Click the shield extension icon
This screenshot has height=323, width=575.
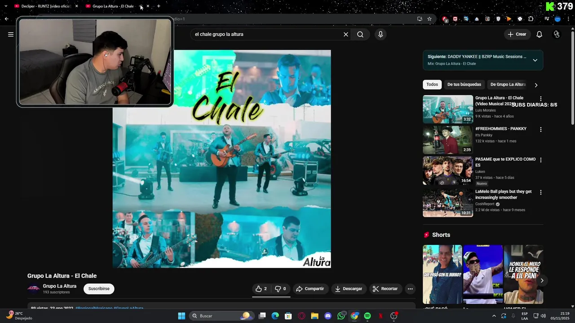[498, 19]
